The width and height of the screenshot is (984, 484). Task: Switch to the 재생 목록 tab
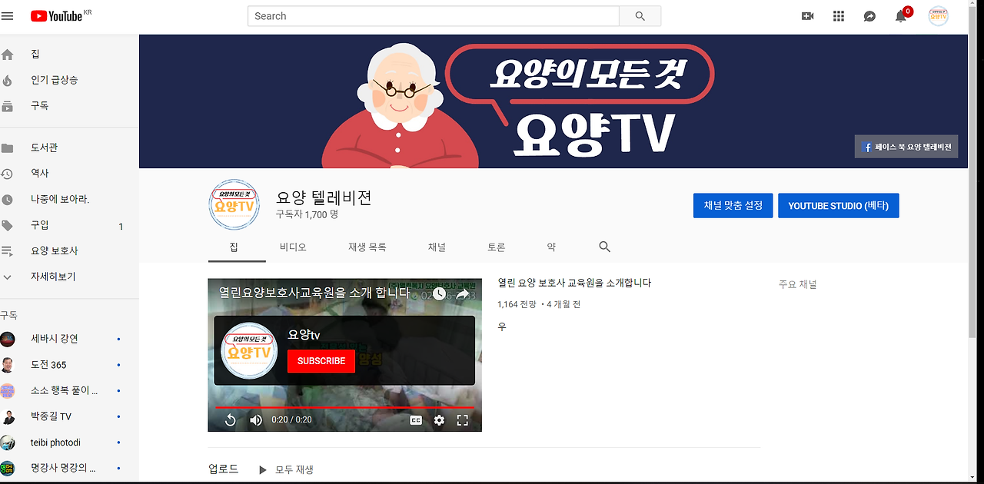coord(367,247)
